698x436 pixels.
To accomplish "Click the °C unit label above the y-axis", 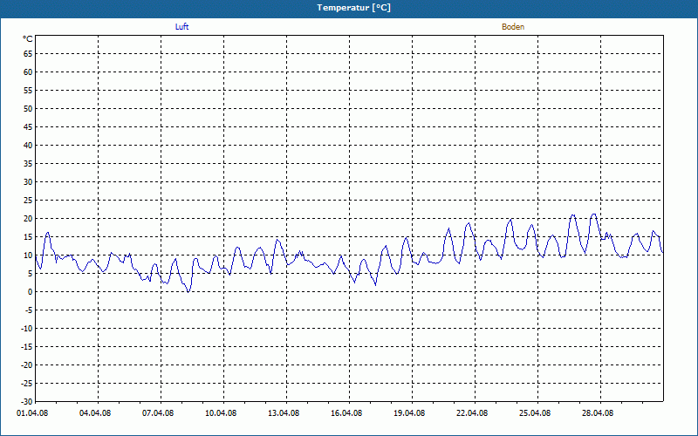I will click(x=27, y=39).
